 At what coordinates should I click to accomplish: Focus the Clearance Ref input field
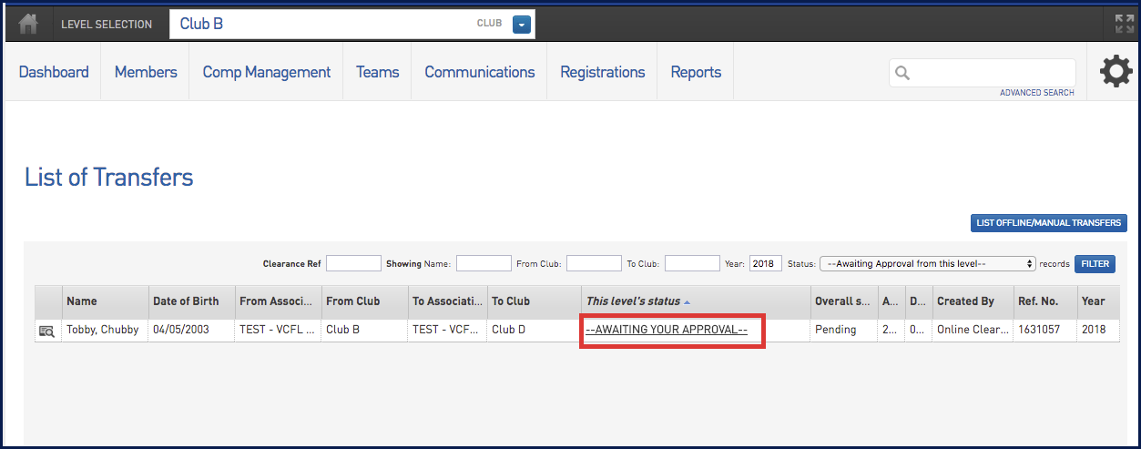353,263
